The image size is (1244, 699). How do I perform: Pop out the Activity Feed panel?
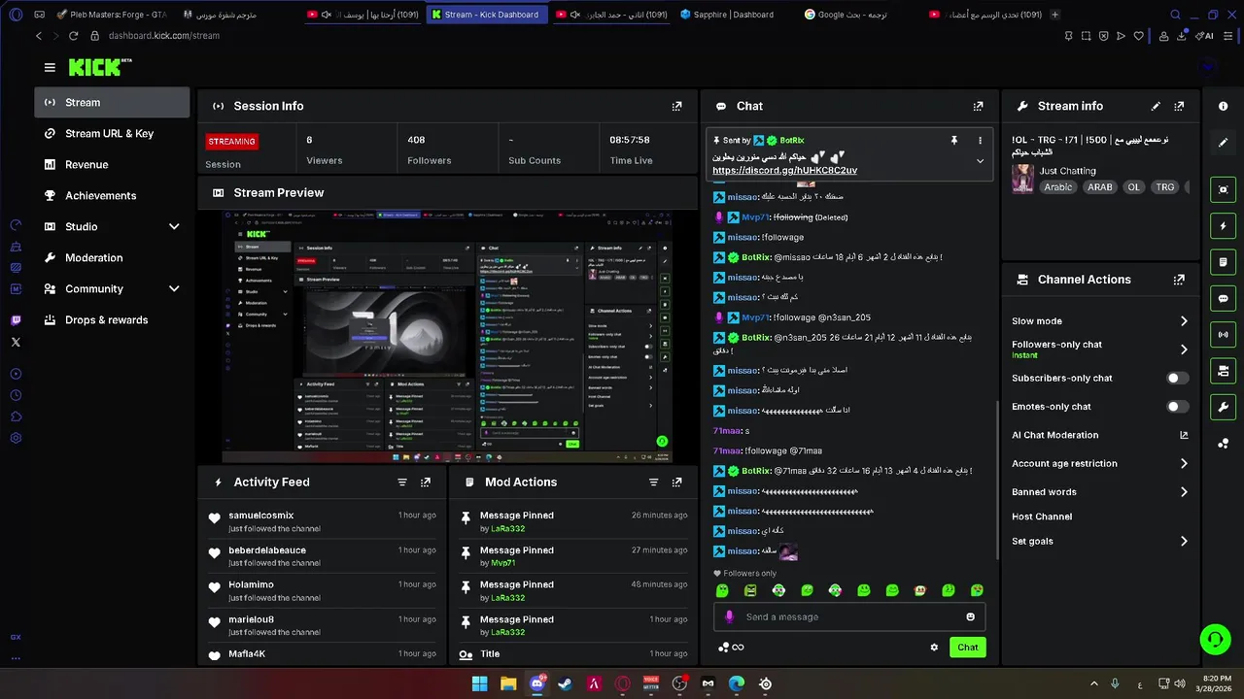pyautogui.click(x=425, y=482)
